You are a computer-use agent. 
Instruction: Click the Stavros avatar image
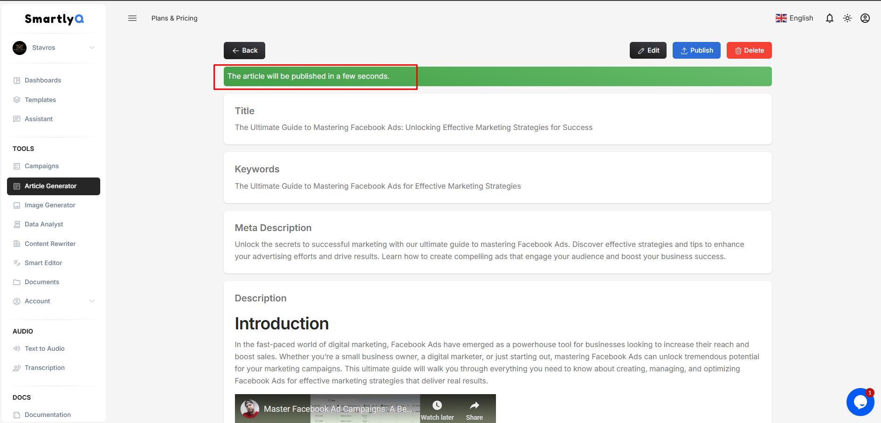tap(20, 48)
